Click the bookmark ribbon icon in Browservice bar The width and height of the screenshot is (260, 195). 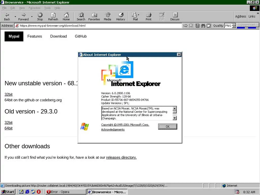tap(191, 26)
